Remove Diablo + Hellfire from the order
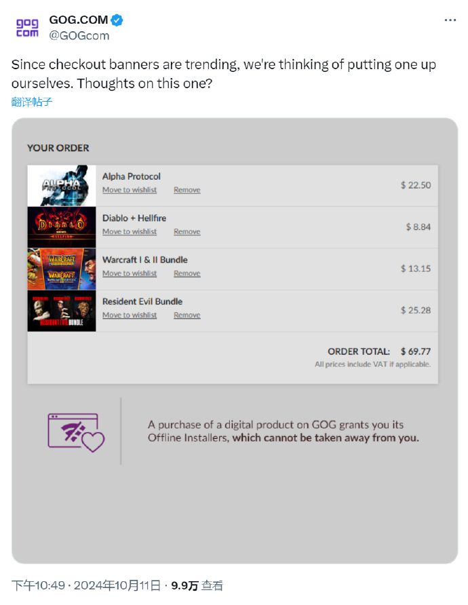Viewport: 468px width, 605px height. 187,231
